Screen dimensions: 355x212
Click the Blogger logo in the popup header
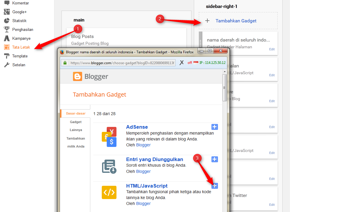pos(91,77)
